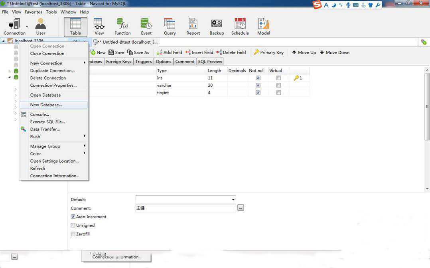Insert Field above selected row
430x268 pixels.
coord(199,52)
